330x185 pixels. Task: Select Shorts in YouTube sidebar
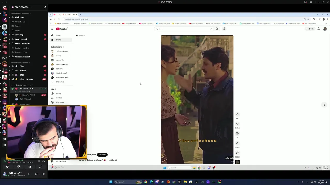[x=61, y=40]
